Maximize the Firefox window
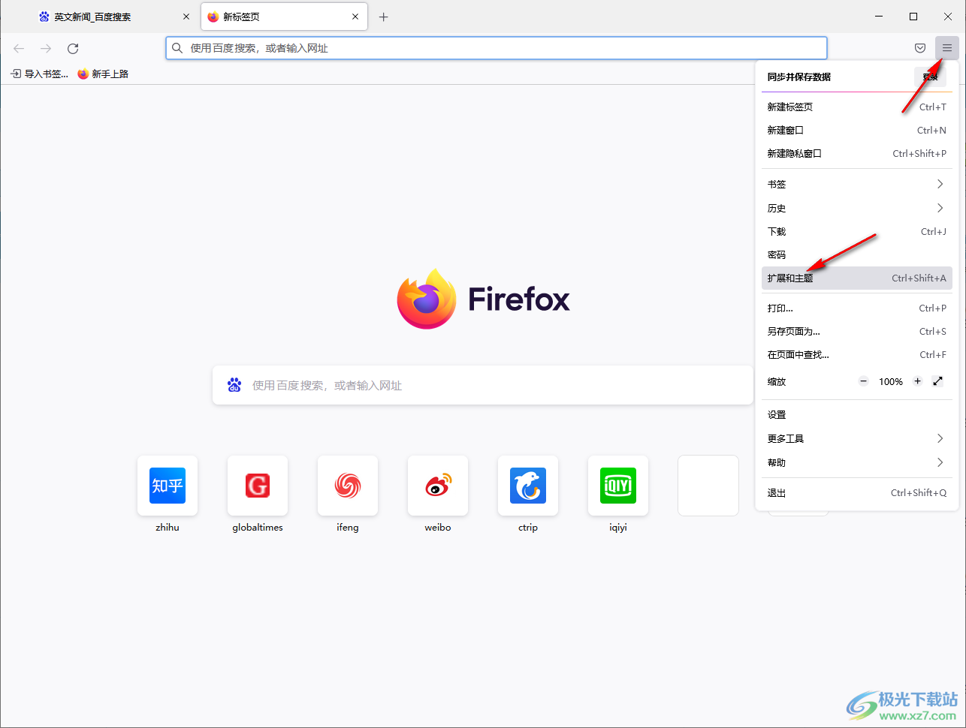Screen dimensions: 966x728 pyautogui.click(x=913, y=17)
